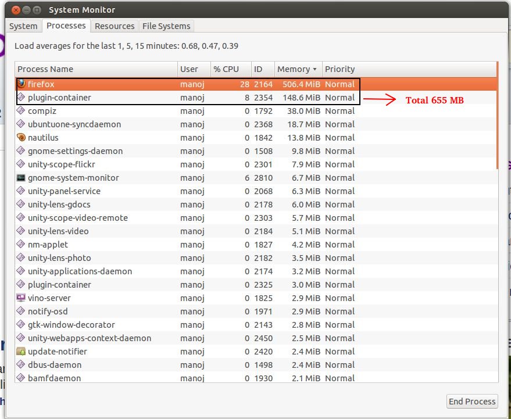Click the bamfdaemon process icon
Screen dimensions: 511x419
pyautogui.click(x=22, y=378)
